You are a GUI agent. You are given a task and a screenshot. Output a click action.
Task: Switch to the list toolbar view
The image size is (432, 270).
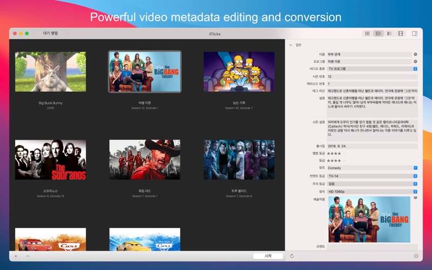[389, 33]
